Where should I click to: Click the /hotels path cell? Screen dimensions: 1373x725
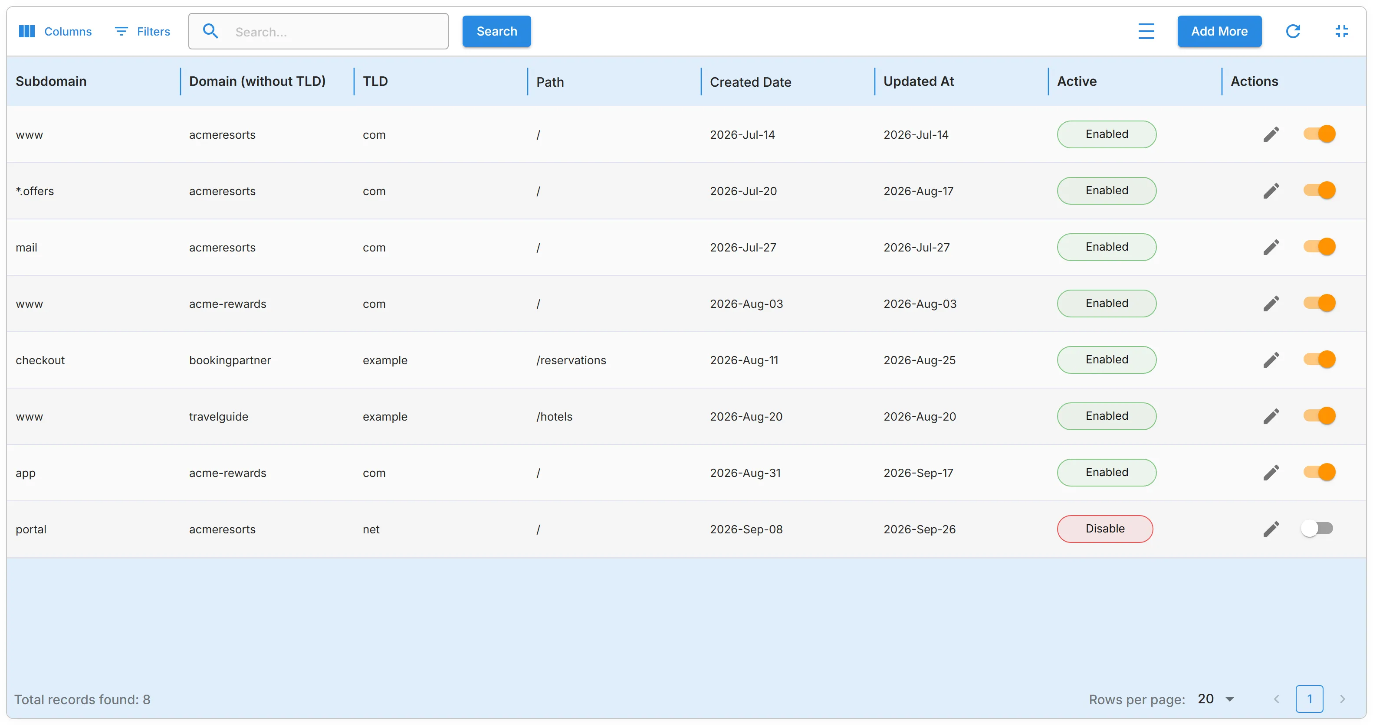click(x=554, y=417)
